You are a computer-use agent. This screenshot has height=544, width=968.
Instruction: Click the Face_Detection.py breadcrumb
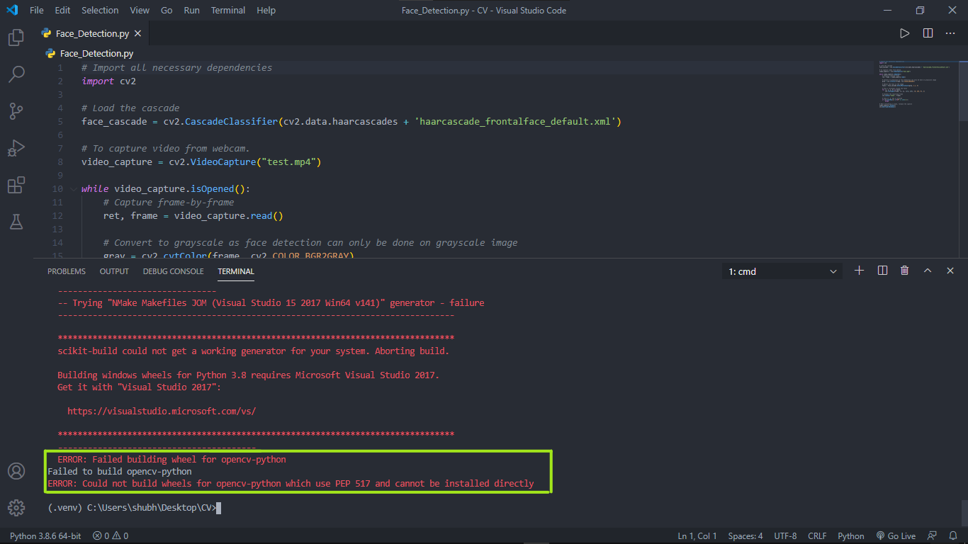point(95,53)
